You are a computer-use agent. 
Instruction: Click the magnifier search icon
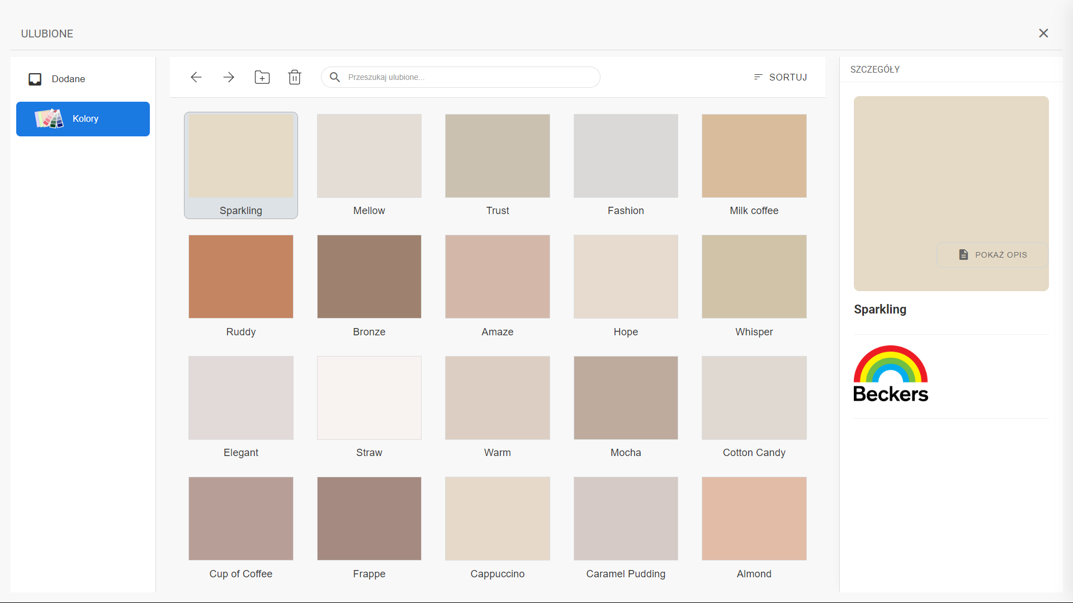pyautogui.click(x=334, y=77)
